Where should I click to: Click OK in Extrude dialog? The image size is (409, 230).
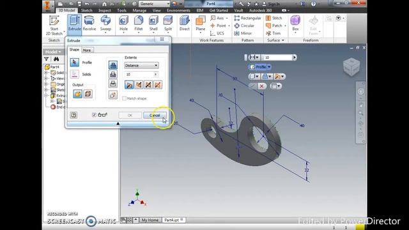coord(130,115)
